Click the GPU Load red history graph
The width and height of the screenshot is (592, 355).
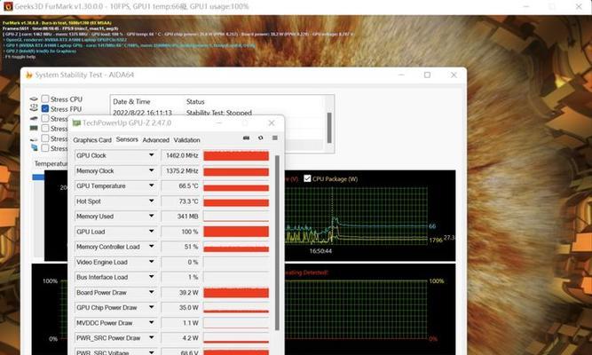pyautogui.click(x=236, y=232)
